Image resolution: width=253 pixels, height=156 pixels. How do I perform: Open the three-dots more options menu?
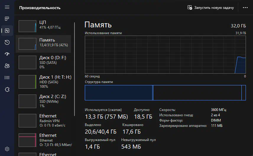coord(245,8)
